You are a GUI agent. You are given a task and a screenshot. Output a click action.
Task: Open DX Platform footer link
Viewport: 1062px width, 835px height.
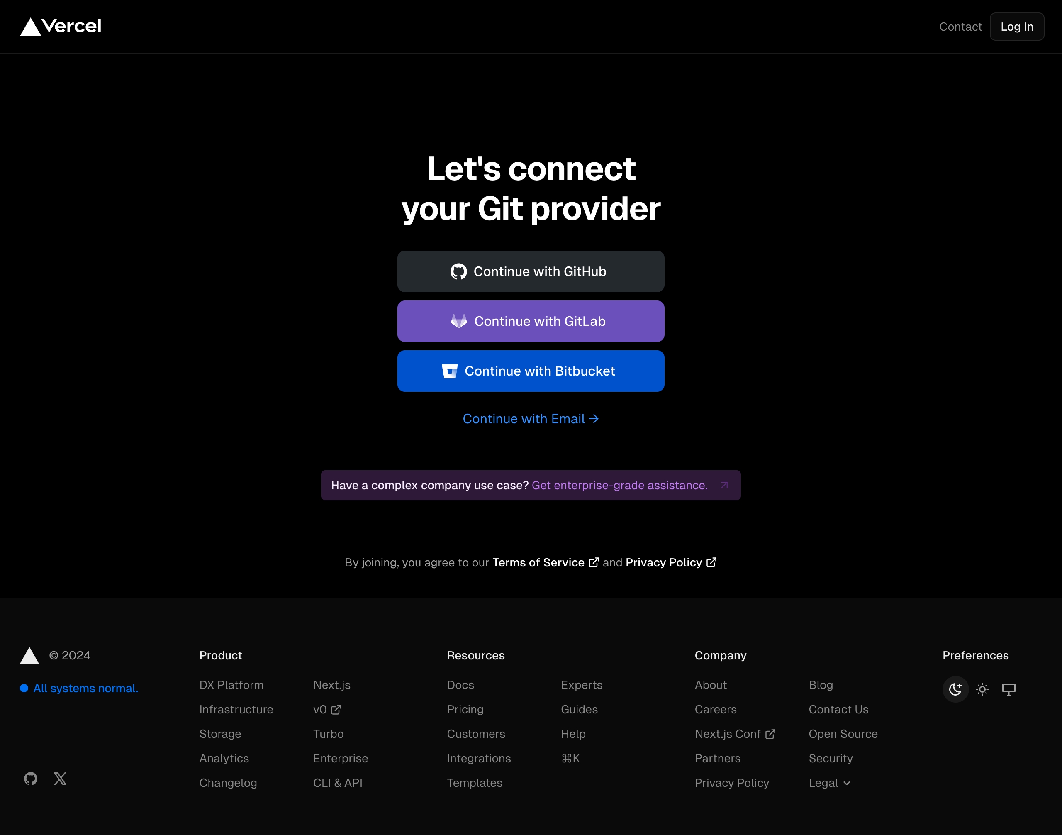point(231,685)
